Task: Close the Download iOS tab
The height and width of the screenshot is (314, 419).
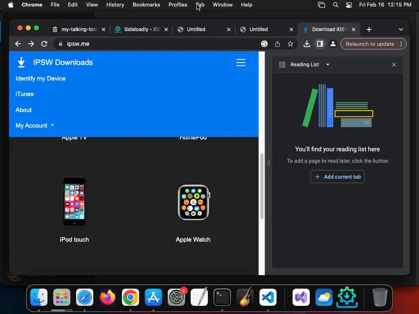Action: [354, 29]
